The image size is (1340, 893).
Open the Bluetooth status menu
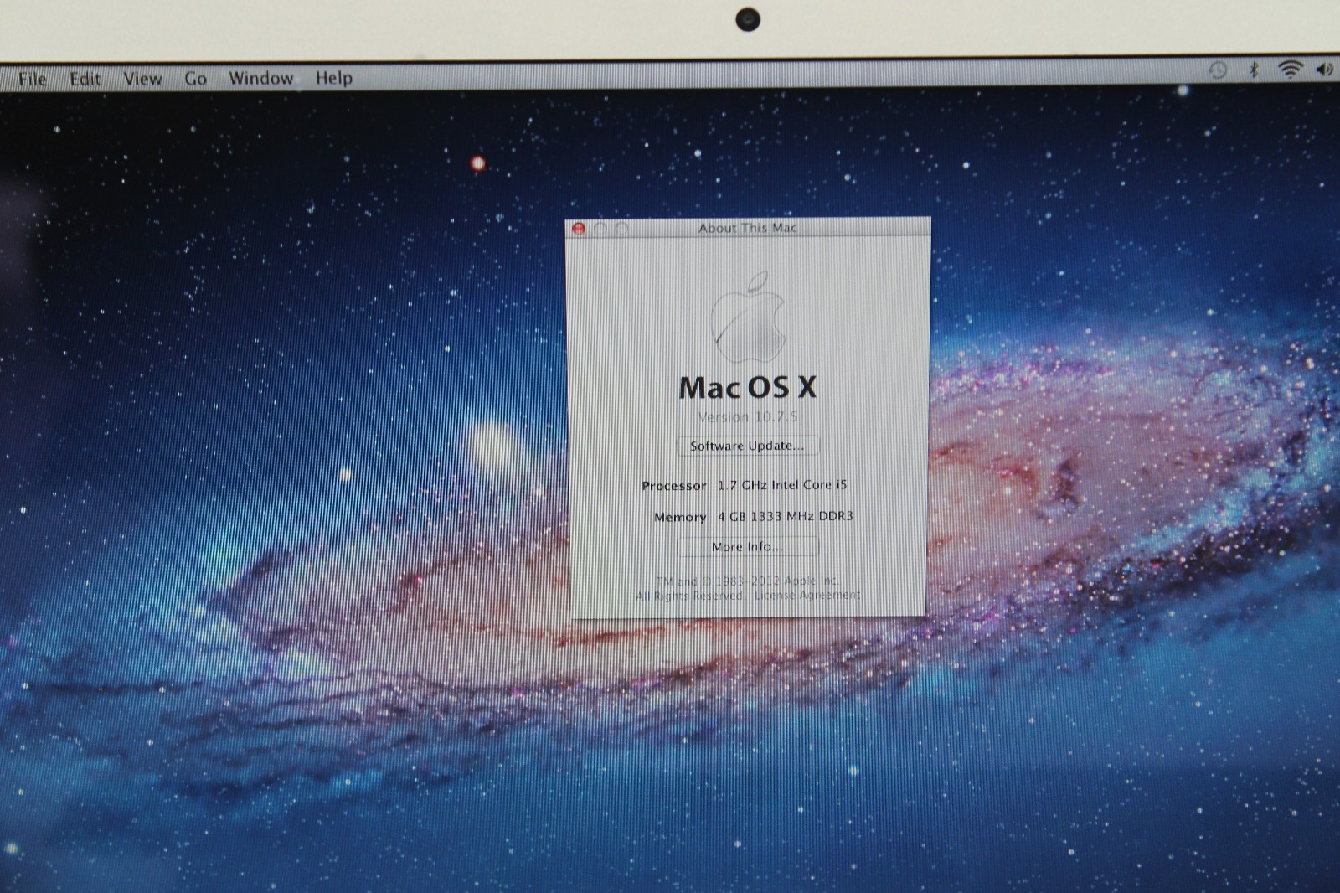1254,70
